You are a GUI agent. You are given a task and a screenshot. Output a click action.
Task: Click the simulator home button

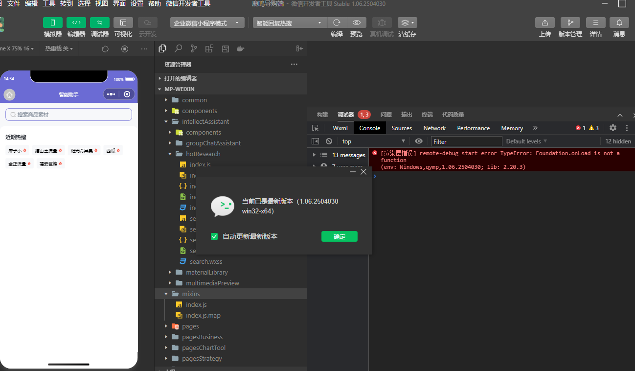tap(9, 94)
